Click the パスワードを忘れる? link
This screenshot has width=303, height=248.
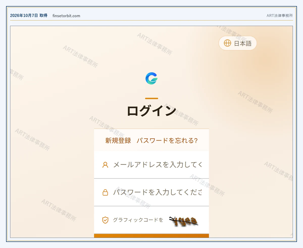167,140
